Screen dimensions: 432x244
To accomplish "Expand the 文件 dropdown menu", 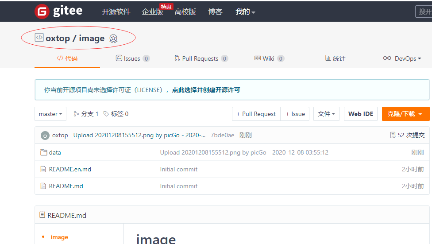I will [326, 114].
